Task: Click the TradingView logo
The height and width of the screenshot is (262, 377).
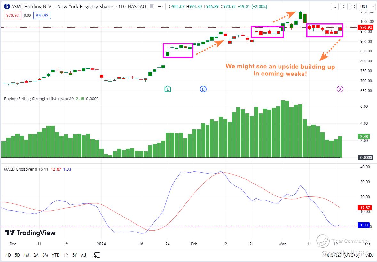Action: click(30, 233)
